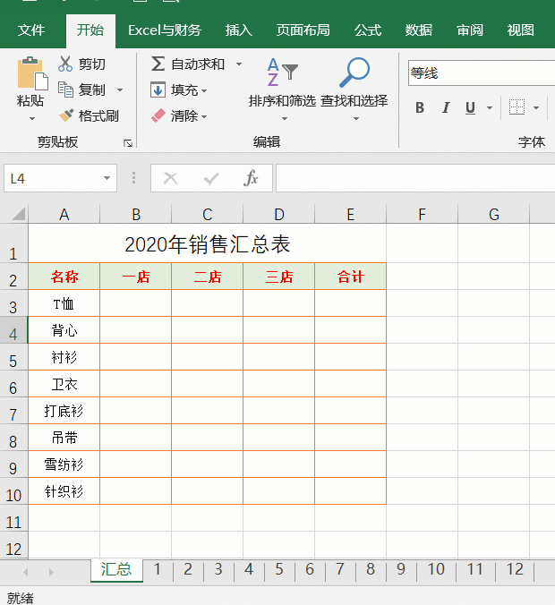This screenshot has width=555, height=605.
Task: Click the 背心 cell
Action: (64, 330)
